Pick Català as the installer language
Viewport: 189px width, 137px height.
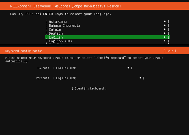107,29
